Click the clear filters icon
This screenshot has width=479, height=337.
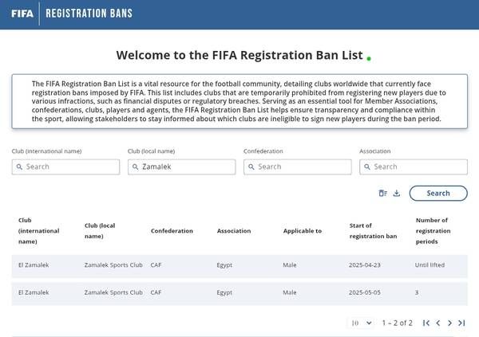click(382, 193)
